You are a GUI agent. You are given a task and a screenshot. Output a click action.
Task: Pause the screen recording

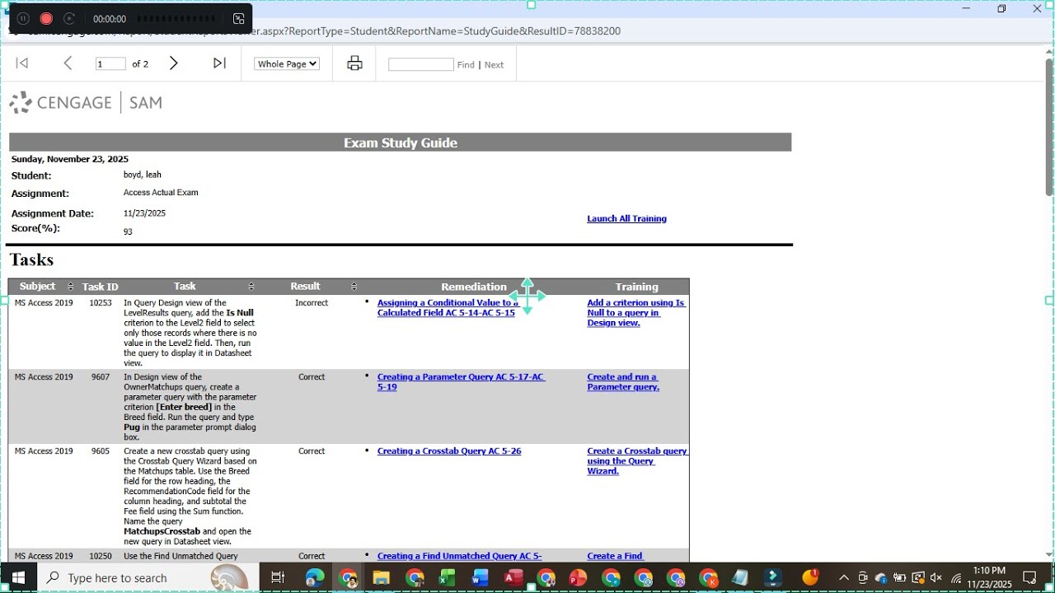(x=23, y=18)
